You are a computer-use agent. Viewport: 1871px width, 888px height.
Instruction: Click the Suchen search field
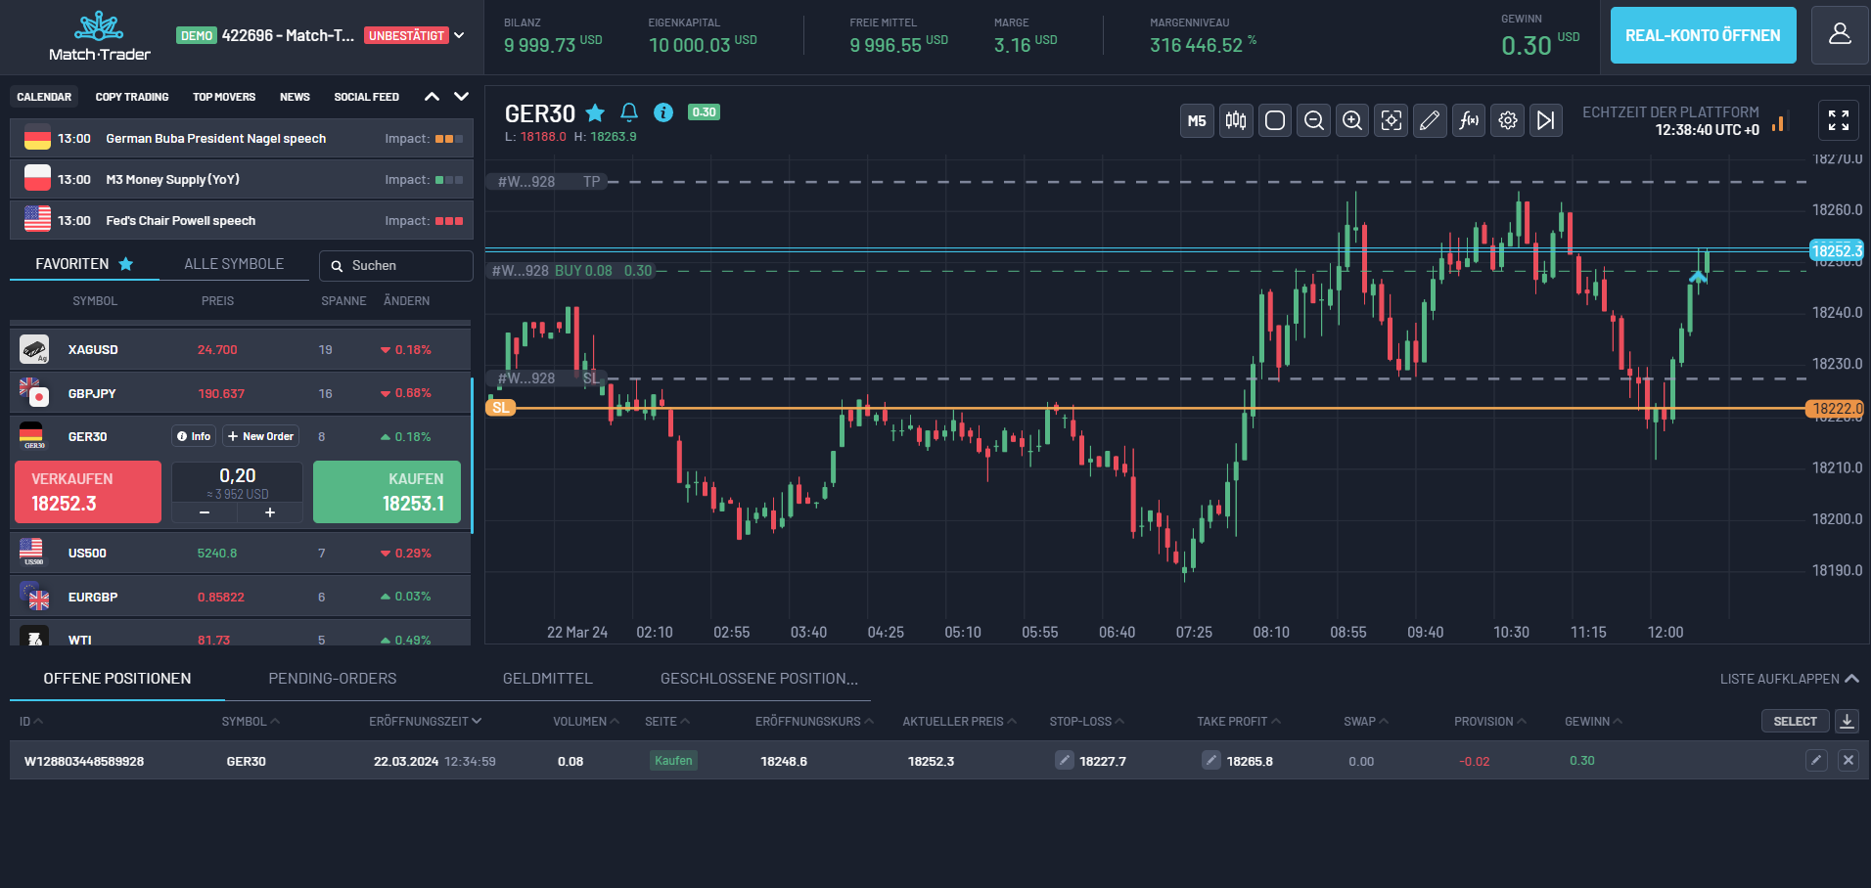click(x=396, y=266)
